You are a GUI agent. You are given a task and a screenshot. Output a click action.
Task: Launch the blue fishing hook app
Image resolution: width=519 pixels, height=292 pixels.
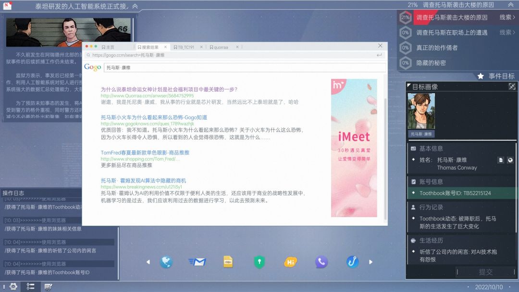[x=352, y=262]
